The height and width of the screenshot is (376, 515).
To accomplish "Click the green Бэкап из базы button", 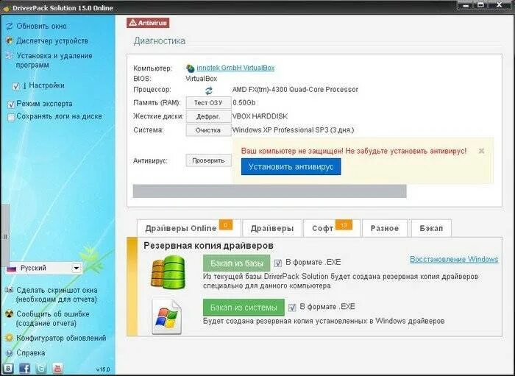I will coord(236,263).
